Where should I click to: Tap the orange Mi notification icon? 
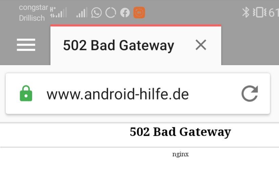[139, 13]
